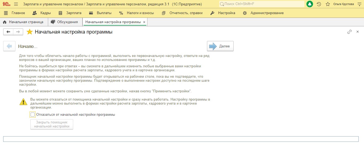Open the Кадры section
This screenshot has height=145, width=364.
coord(42,13)
